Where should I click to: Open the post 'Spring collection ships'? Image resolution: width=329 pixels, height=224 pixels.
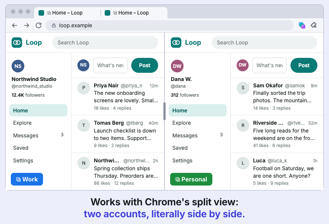(122, 168)
